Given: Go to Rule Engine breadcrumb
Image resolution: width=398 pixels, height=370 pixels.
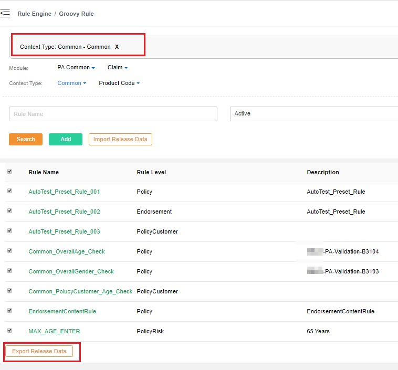Looking at the screenshot, I should click(34, 14).
